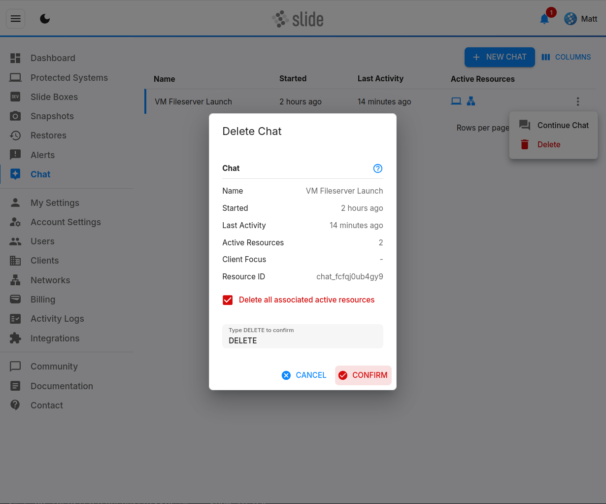
Task: Select Continue Chat from context menu
Action: [554, 126]
